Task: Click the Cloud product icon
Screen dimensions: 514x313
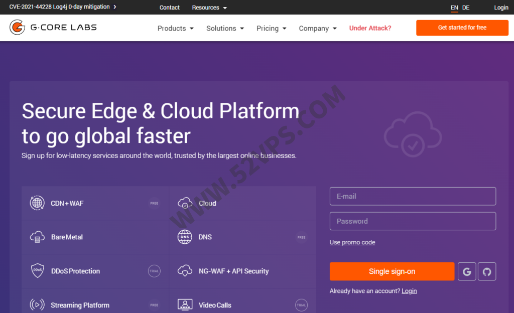Action: point(185,203)
